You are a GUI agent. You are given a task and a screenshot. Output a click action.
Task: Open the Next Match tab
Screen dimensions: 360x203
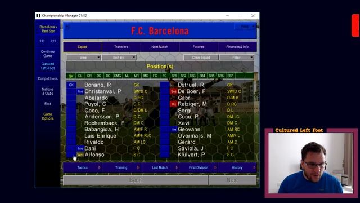point(160,47)
